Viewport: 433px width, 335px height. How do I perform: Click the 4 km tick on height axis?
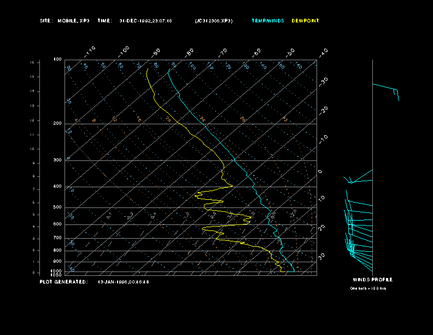pyautogui.click(x=33, y=227)
